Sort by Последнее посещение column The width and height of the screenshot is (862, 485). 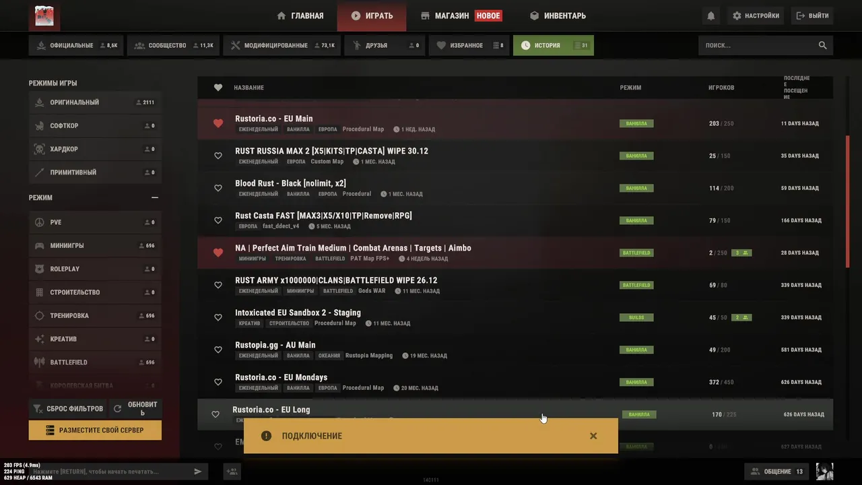point(797,88)
